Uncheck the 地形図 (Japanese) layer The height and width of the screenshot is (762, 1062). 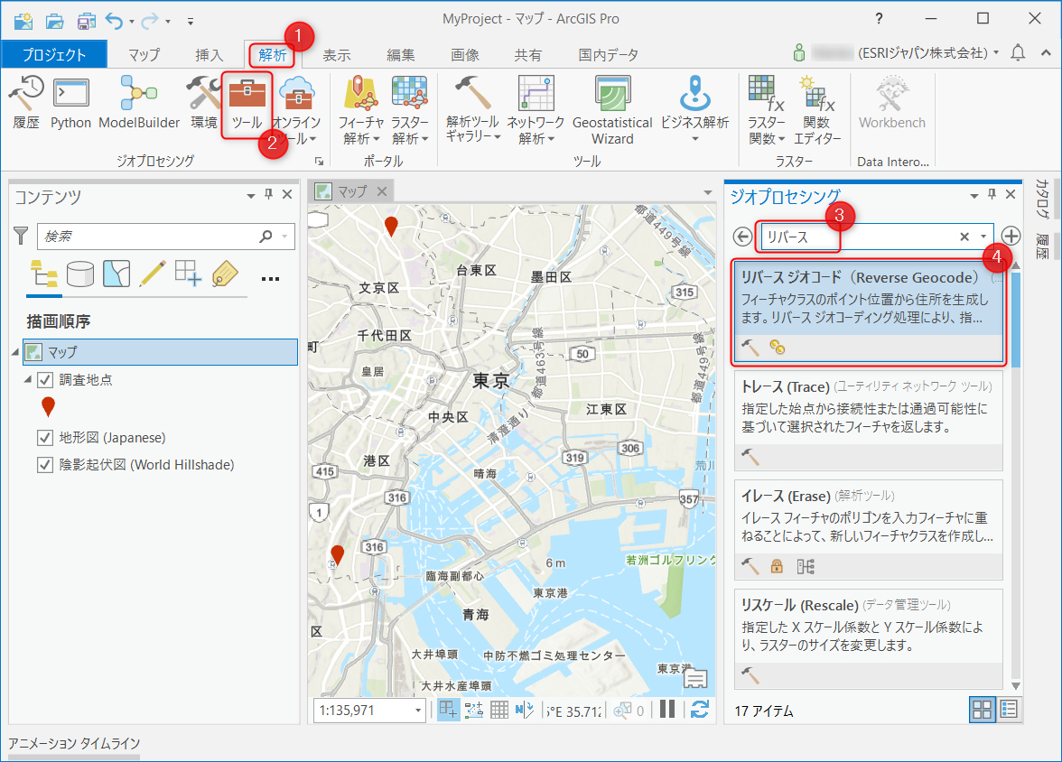click(x=45, y=438)
